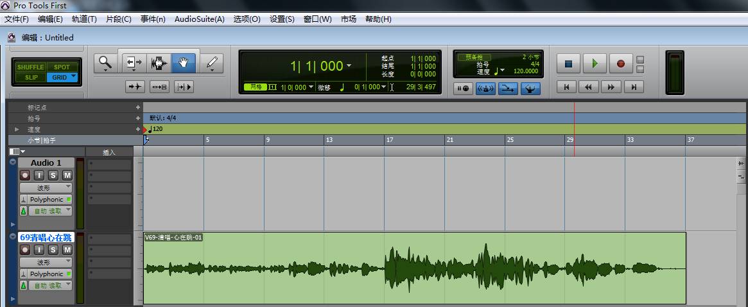The image size is (748, 307).
Task: Click Audio 1 voice selector icon
Action: point(22,200)
